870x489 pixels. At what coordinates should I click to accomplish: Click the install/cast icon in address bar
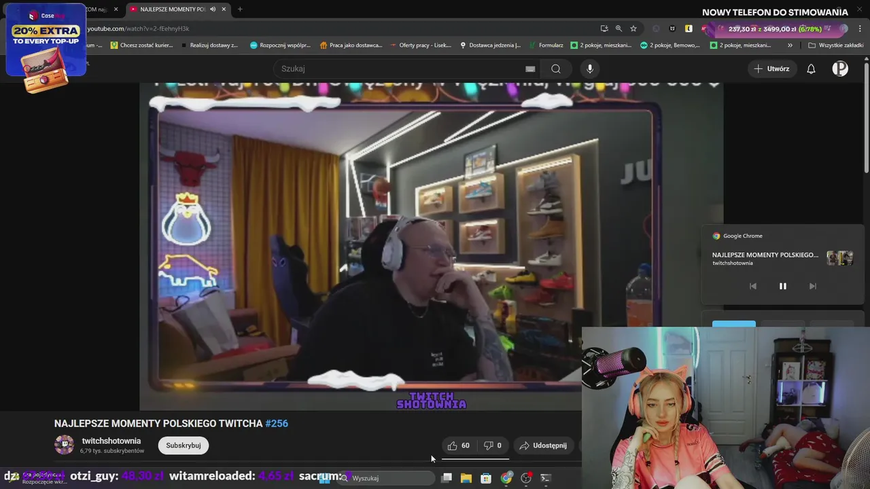coord(604,29)
